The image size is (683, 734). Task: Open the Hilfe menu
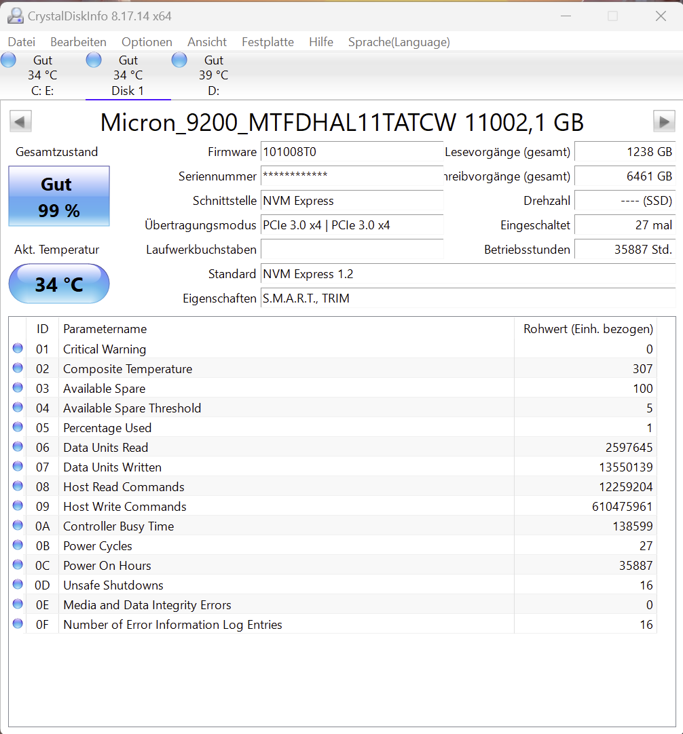(321, 42)
